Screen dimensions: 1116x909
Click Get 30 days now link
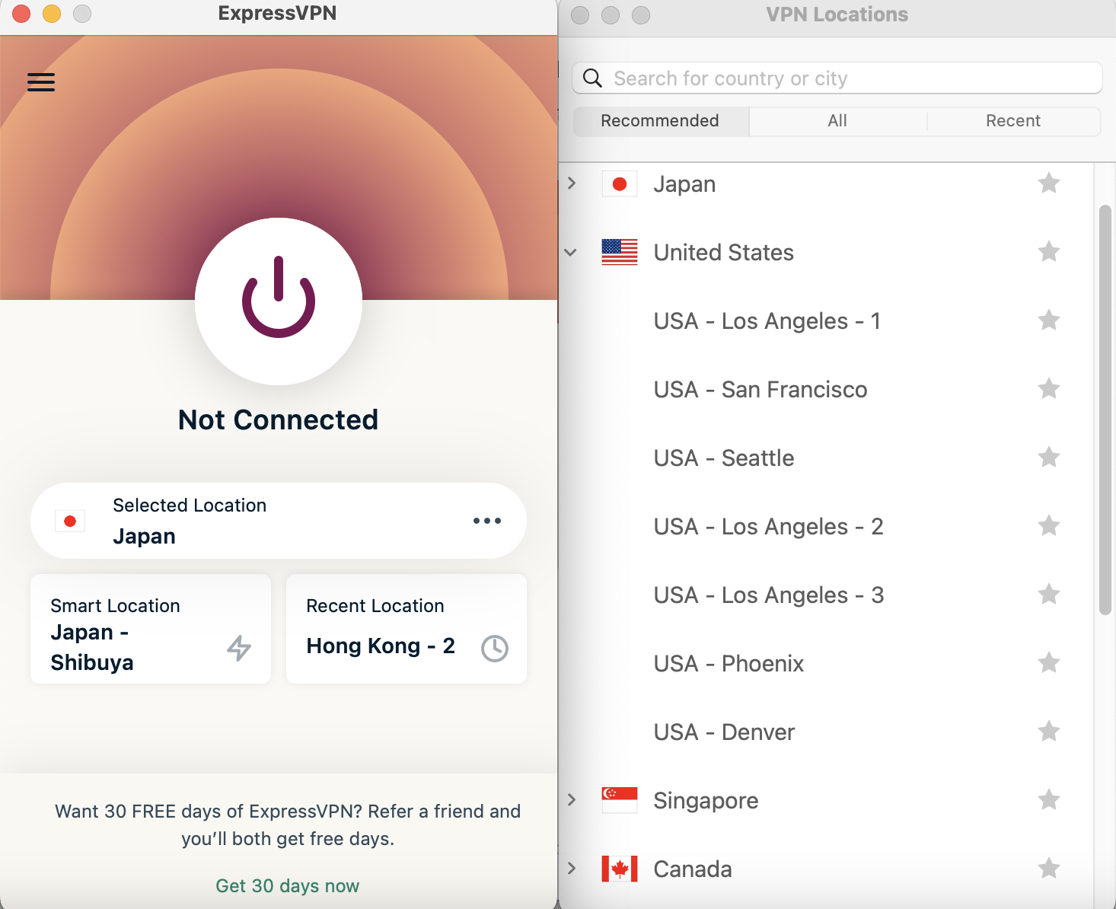(x=288, y=886)
